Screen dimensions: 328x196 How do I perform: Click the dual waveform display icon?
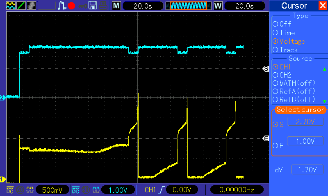[11, 6]
